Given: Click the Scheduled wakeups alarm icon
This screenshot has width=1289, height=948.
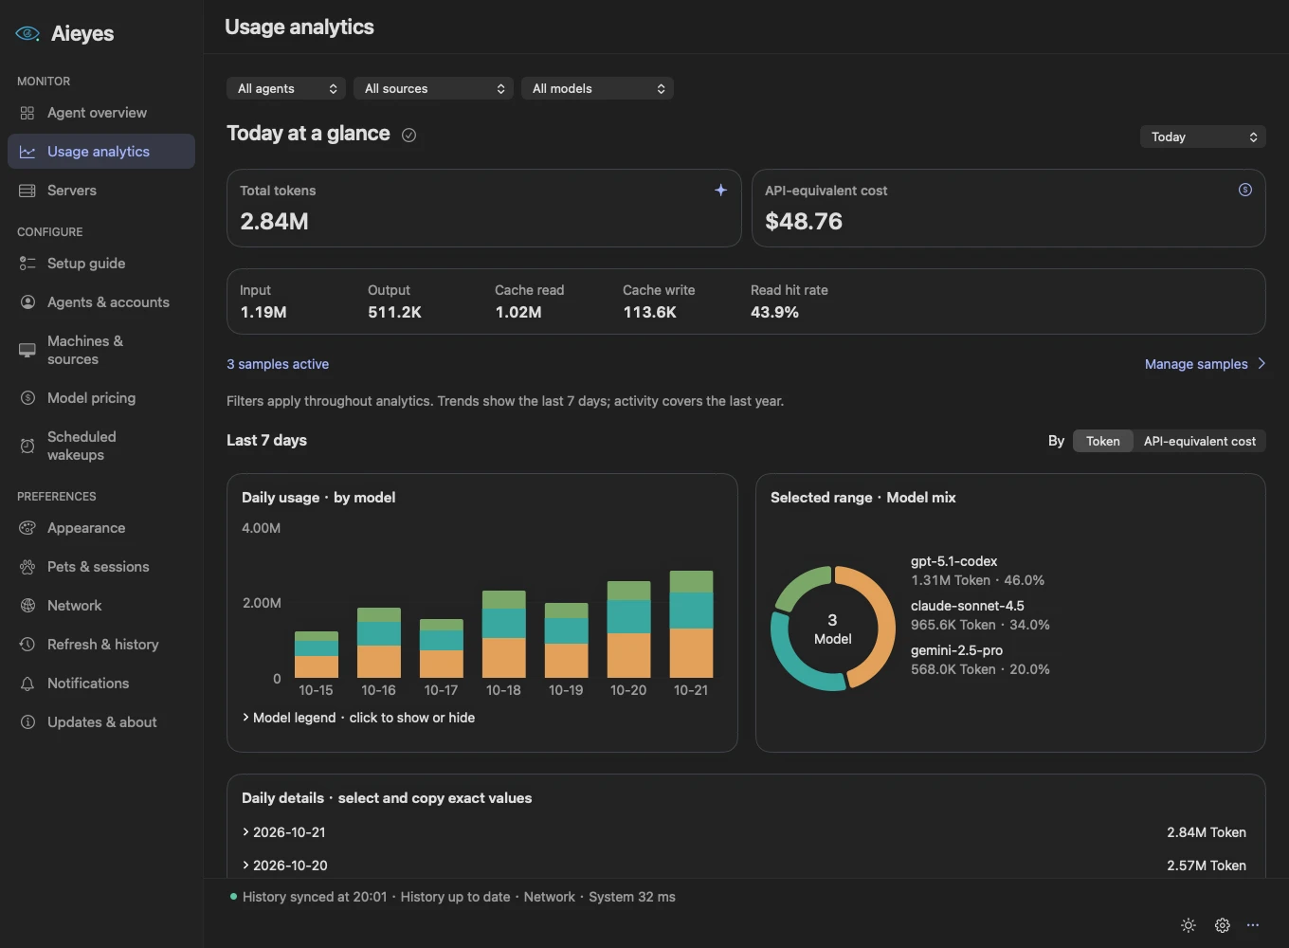Looking at the screenshot, I should 27,446.
